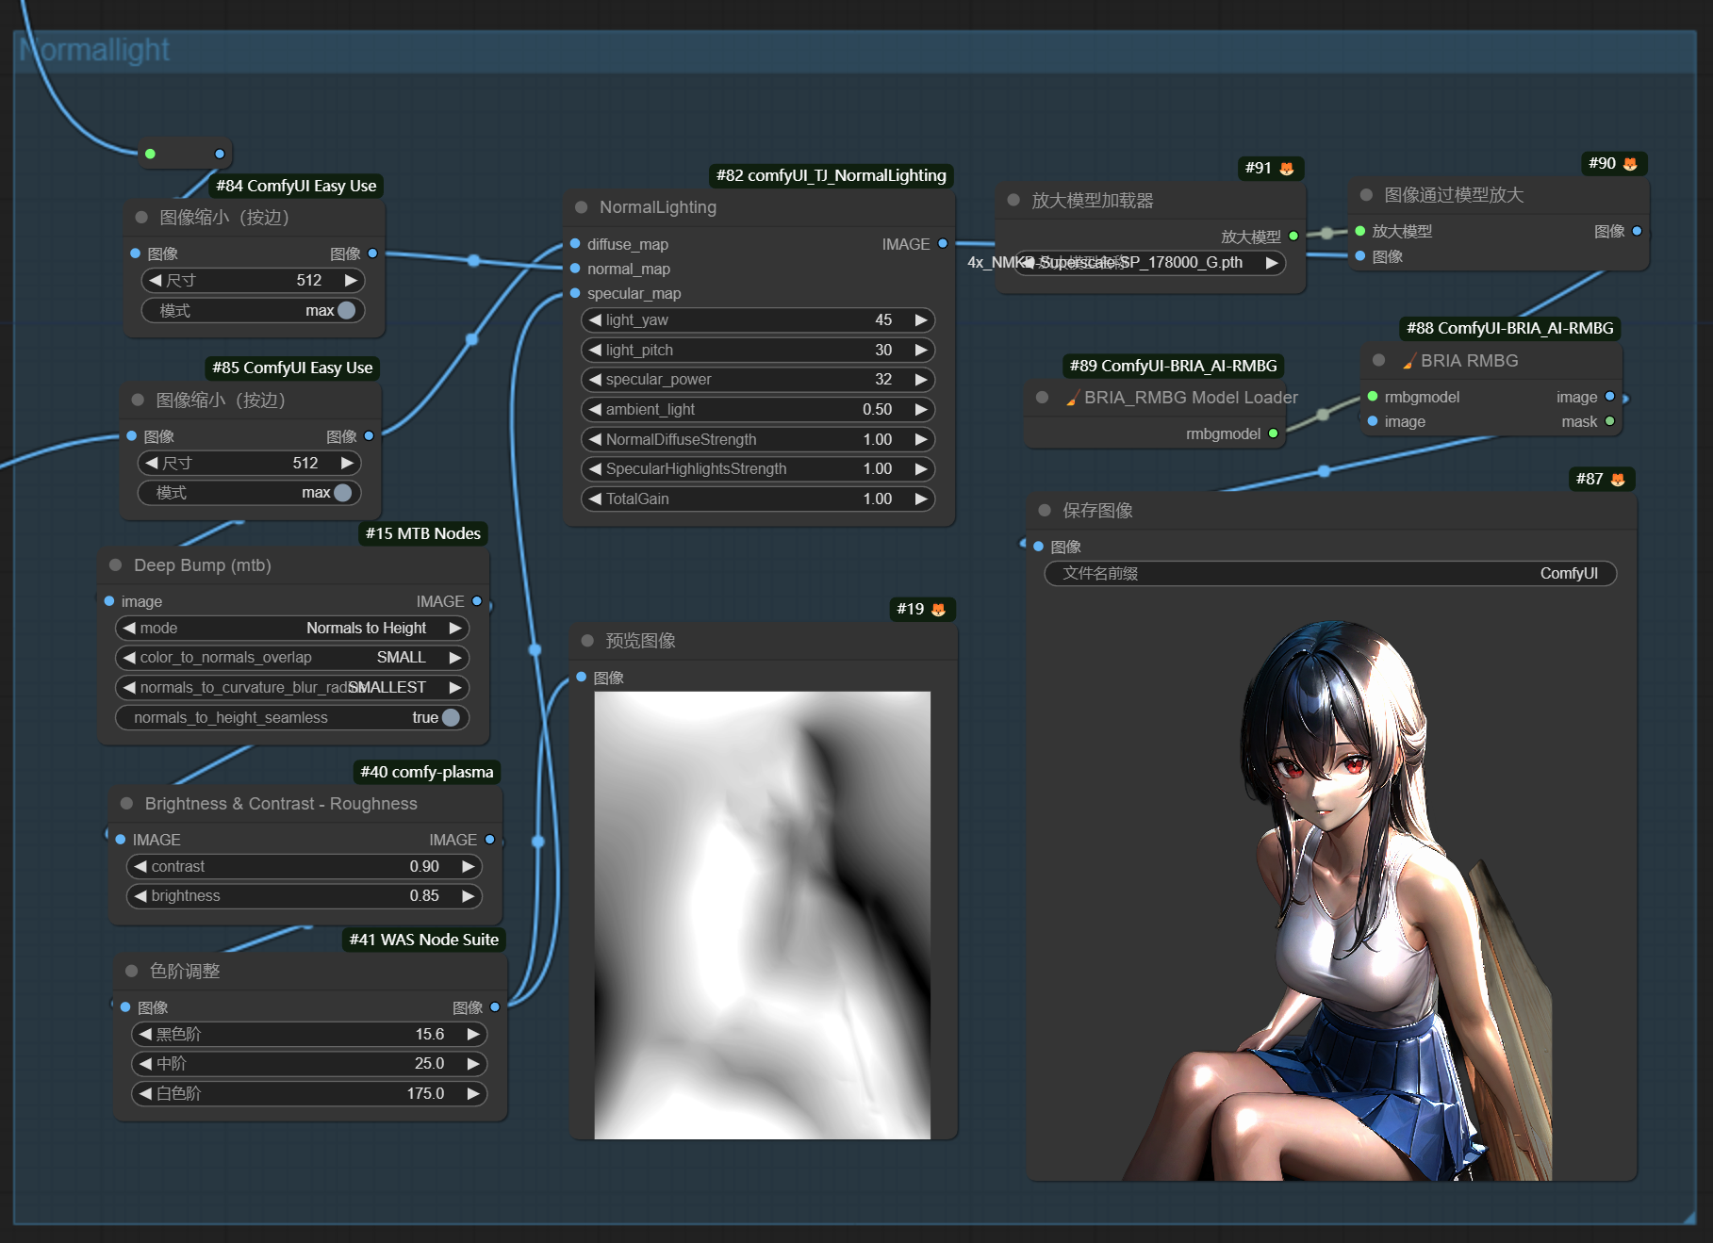
Task: Collapse the Brightness & Contrast - Roughness node dot
Action: point(126,804)
